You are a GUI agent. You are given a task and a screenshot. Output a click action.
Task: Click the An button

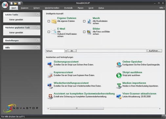(72, 51)
